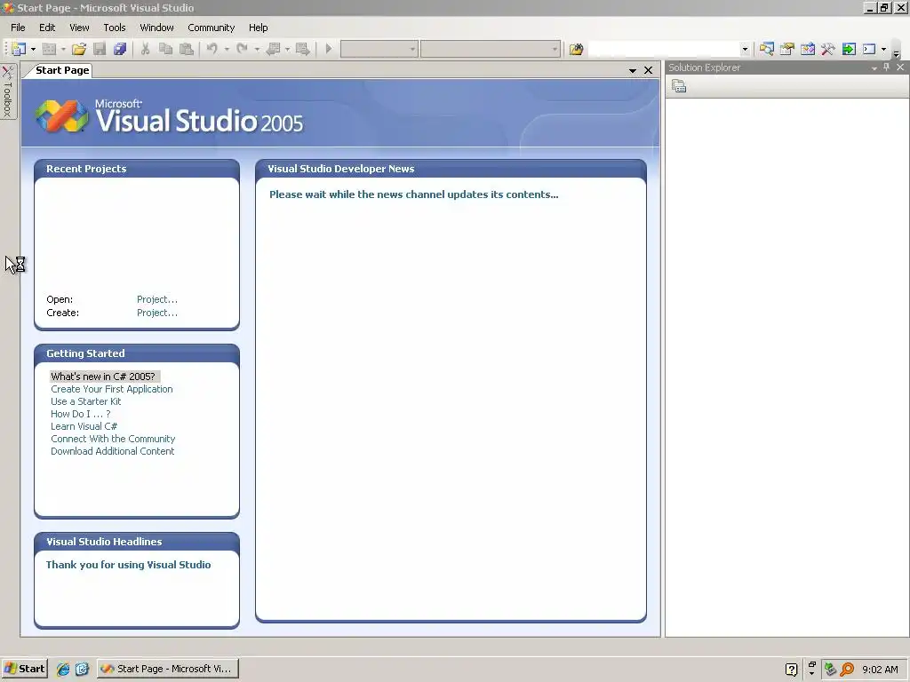Open the active files list arrow

(633, 70)
